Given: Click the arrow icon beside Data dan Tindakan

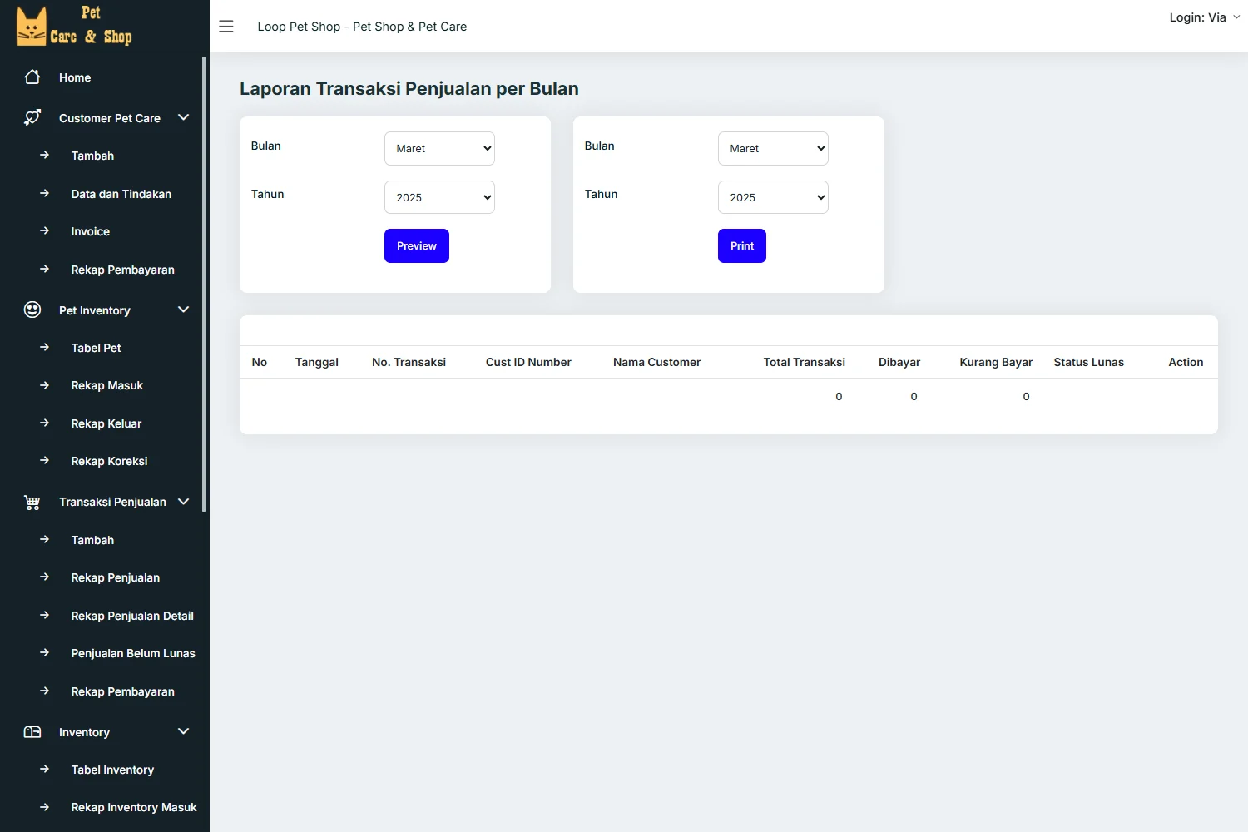Looking at the screenshot, I should 45,193.
